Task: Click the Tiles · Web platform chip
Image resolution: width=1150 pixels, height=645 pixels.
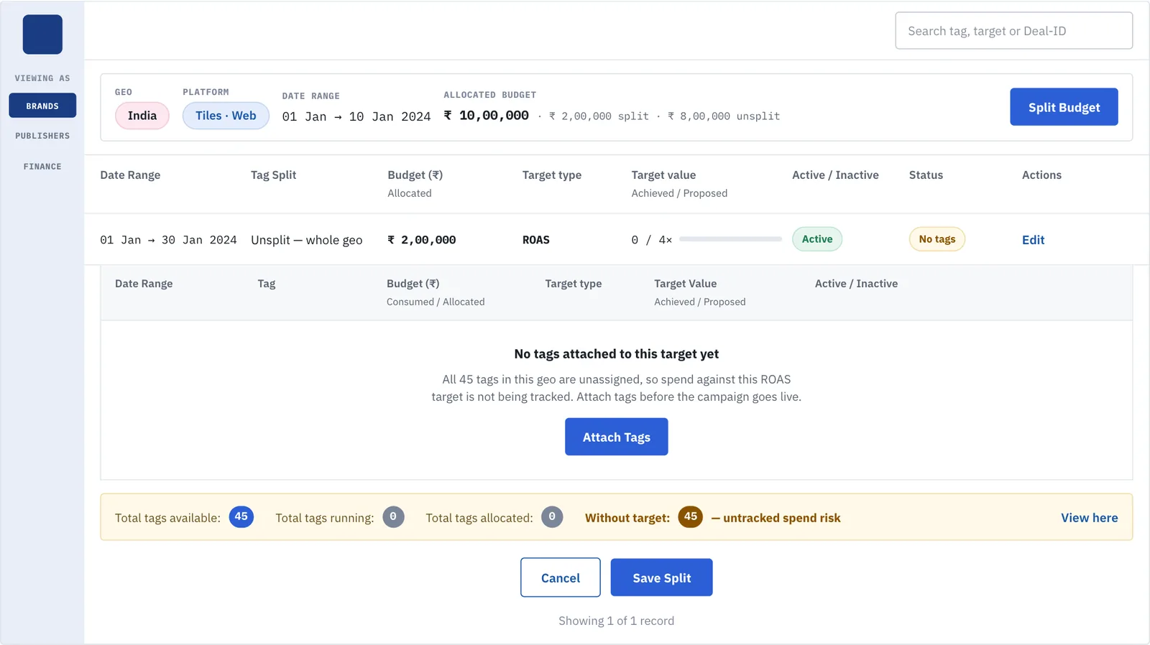Action: click(226, 116)
